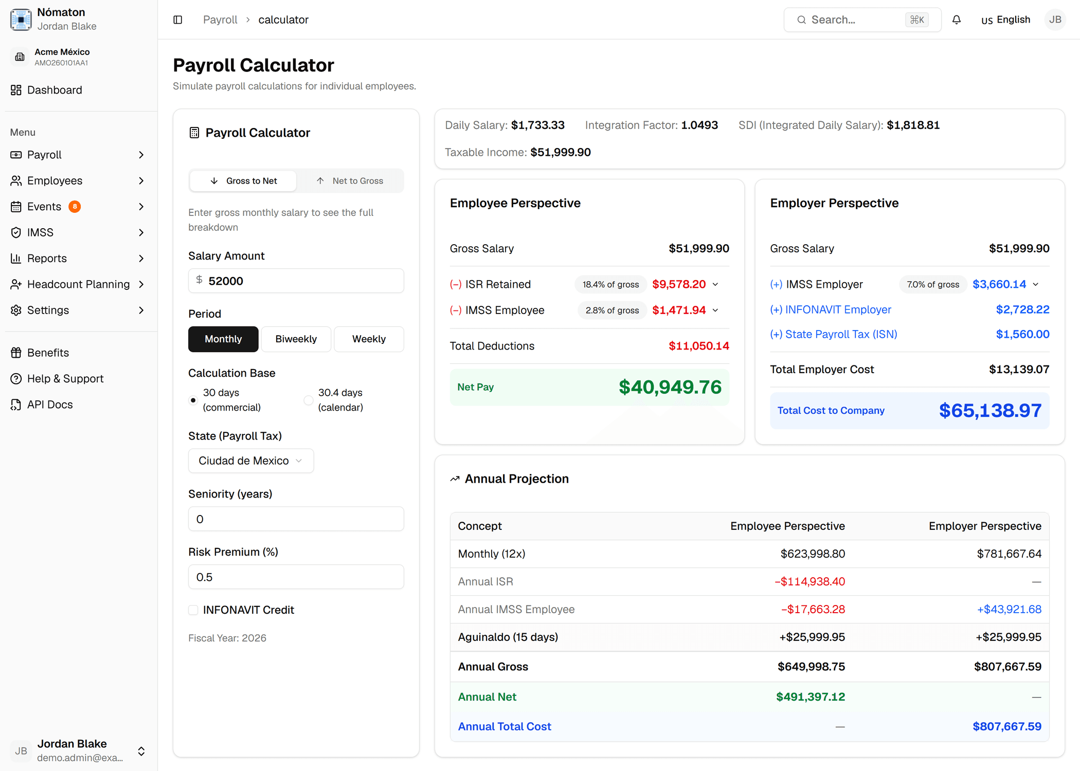Viewport: 1080px width, 771px height.
Task: Focus the Salary Amount input field
Action: (296, 281)
